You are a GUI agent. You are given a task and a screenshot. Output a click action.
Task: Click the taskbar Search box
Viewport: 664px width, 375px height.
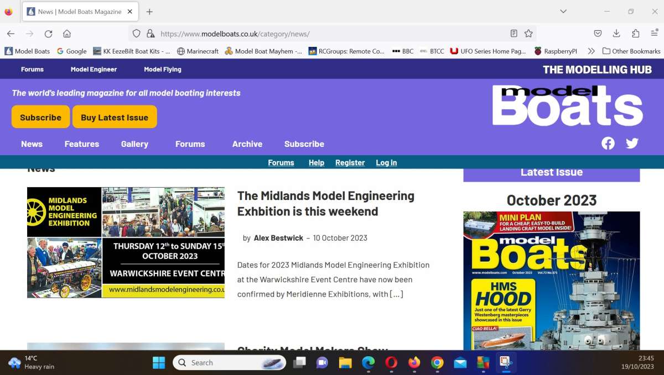(230, 363)
